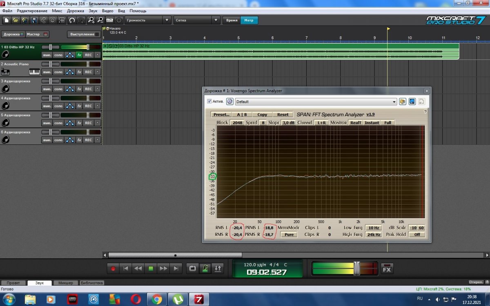
Task: Open the Дорожка menu
Action: point(76,11)
